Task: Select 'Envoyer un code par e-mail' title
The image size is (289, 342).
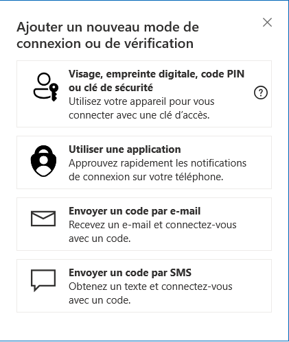Action: click(x=135, y=211)
